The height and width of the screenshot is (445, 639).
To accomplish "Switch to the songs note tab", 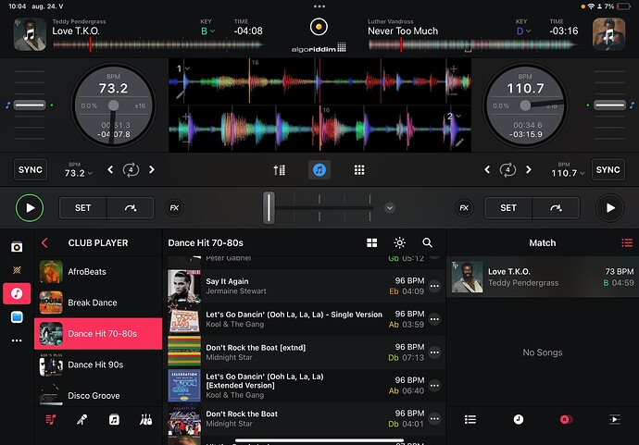I will click(114, 419).
